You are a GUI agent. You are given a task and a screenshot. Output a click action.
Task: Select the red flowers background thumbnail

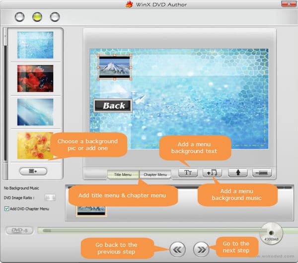coord(35,78)
